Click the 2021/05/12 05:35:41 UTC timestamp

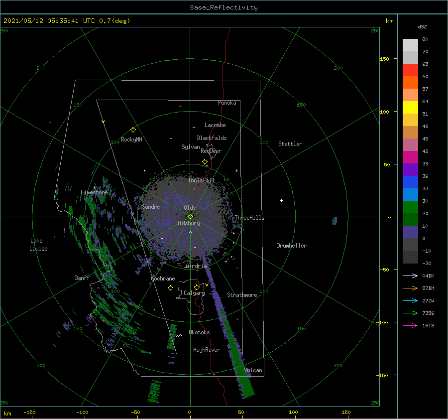49,21
